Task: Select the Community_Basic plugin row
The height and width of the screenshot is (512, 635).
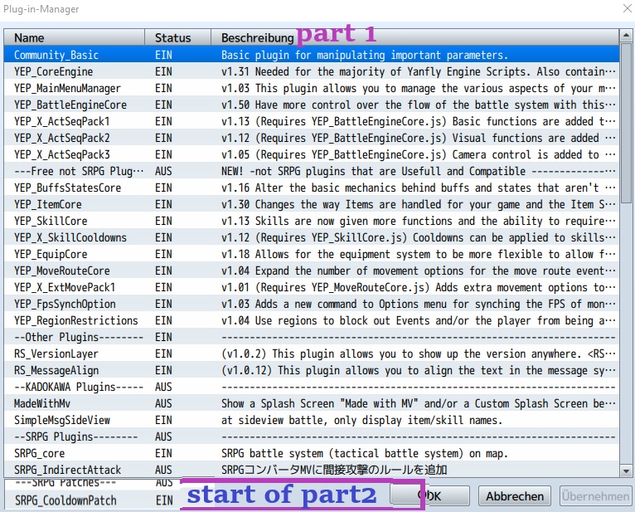Action: [312, 55]
